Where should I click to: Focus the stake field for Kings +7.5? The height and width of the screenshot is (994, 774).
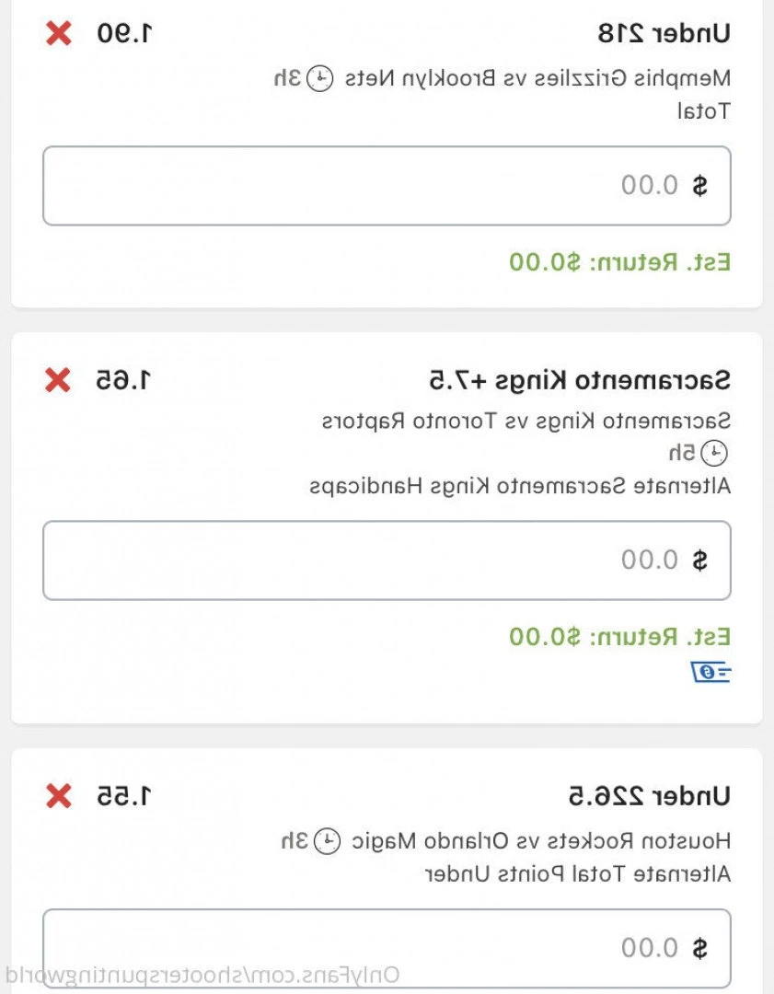pos(387,561)
